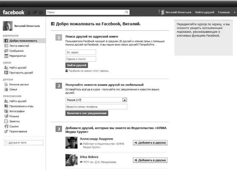
Task: Click the Найти друзей button under address book
Action: click(x=77, y=65)
